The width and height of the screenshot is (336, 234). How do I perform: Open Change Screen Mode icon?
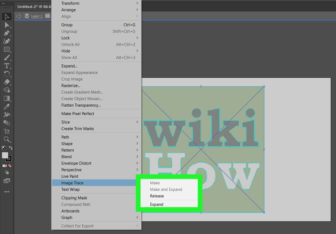coord(7,181)
